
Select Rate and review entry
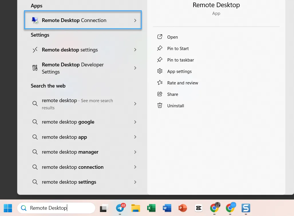click(x=183, y=83)
